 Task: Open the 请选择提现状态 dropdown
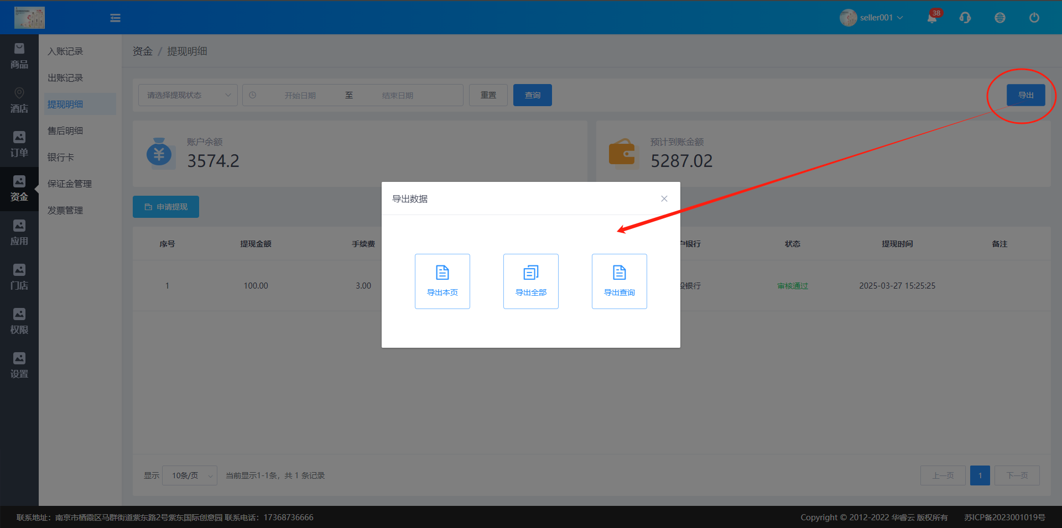tap(188, 95)
